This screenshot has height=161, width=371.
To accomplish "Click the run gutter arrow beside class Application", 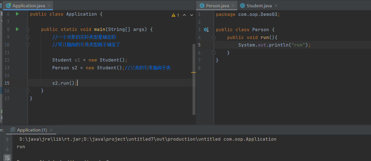I will [17, 14].
